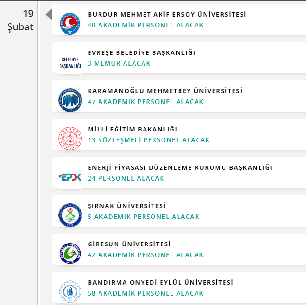Select the red Milli Eğitim Bakanlığı emblem
The image size is (306, 305).
click(x=70, y=139)
